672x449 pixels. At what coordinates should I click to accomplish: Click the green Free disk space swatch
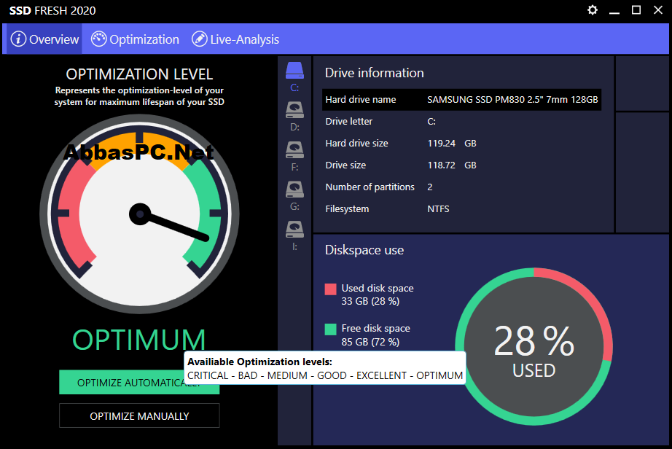tap(330, 329)
